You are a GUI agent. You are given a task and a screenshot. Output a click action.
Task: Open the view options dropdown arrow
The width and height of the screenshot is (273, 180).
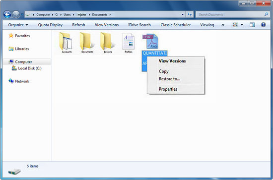click(242, 25)
